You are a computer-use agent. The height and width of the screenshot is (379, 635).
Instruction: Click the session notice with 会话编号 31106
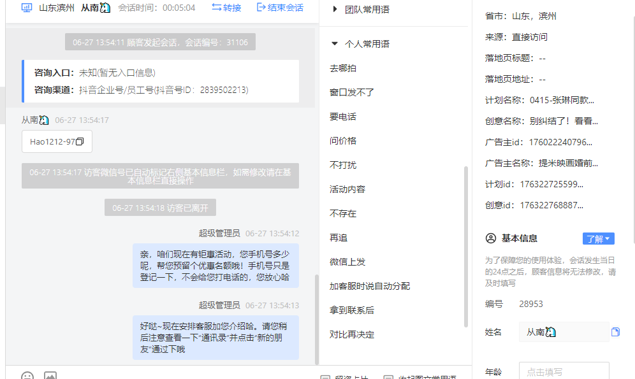point(161,42)
